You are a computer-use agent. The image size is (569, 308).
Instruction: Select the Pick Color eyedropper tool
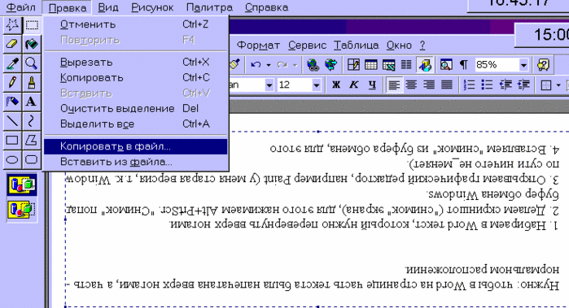click(12, 63)
